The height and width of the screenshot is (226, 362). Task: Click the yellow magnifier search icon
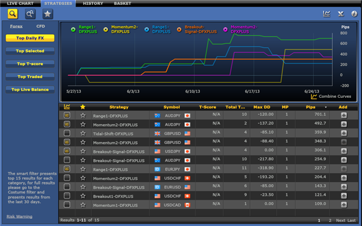tap(13, 14)
